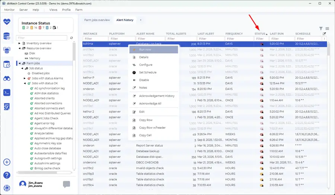Viewport: 335px width, 195px height.
Task: Click the Set Schedule clock icon
Action: (x=134, y=72)
